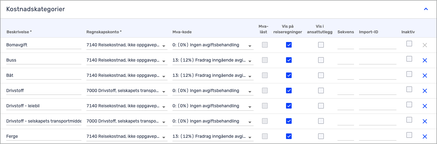
Task: Open Mva-kode dropdown for Buss
Action: [212, 60]
